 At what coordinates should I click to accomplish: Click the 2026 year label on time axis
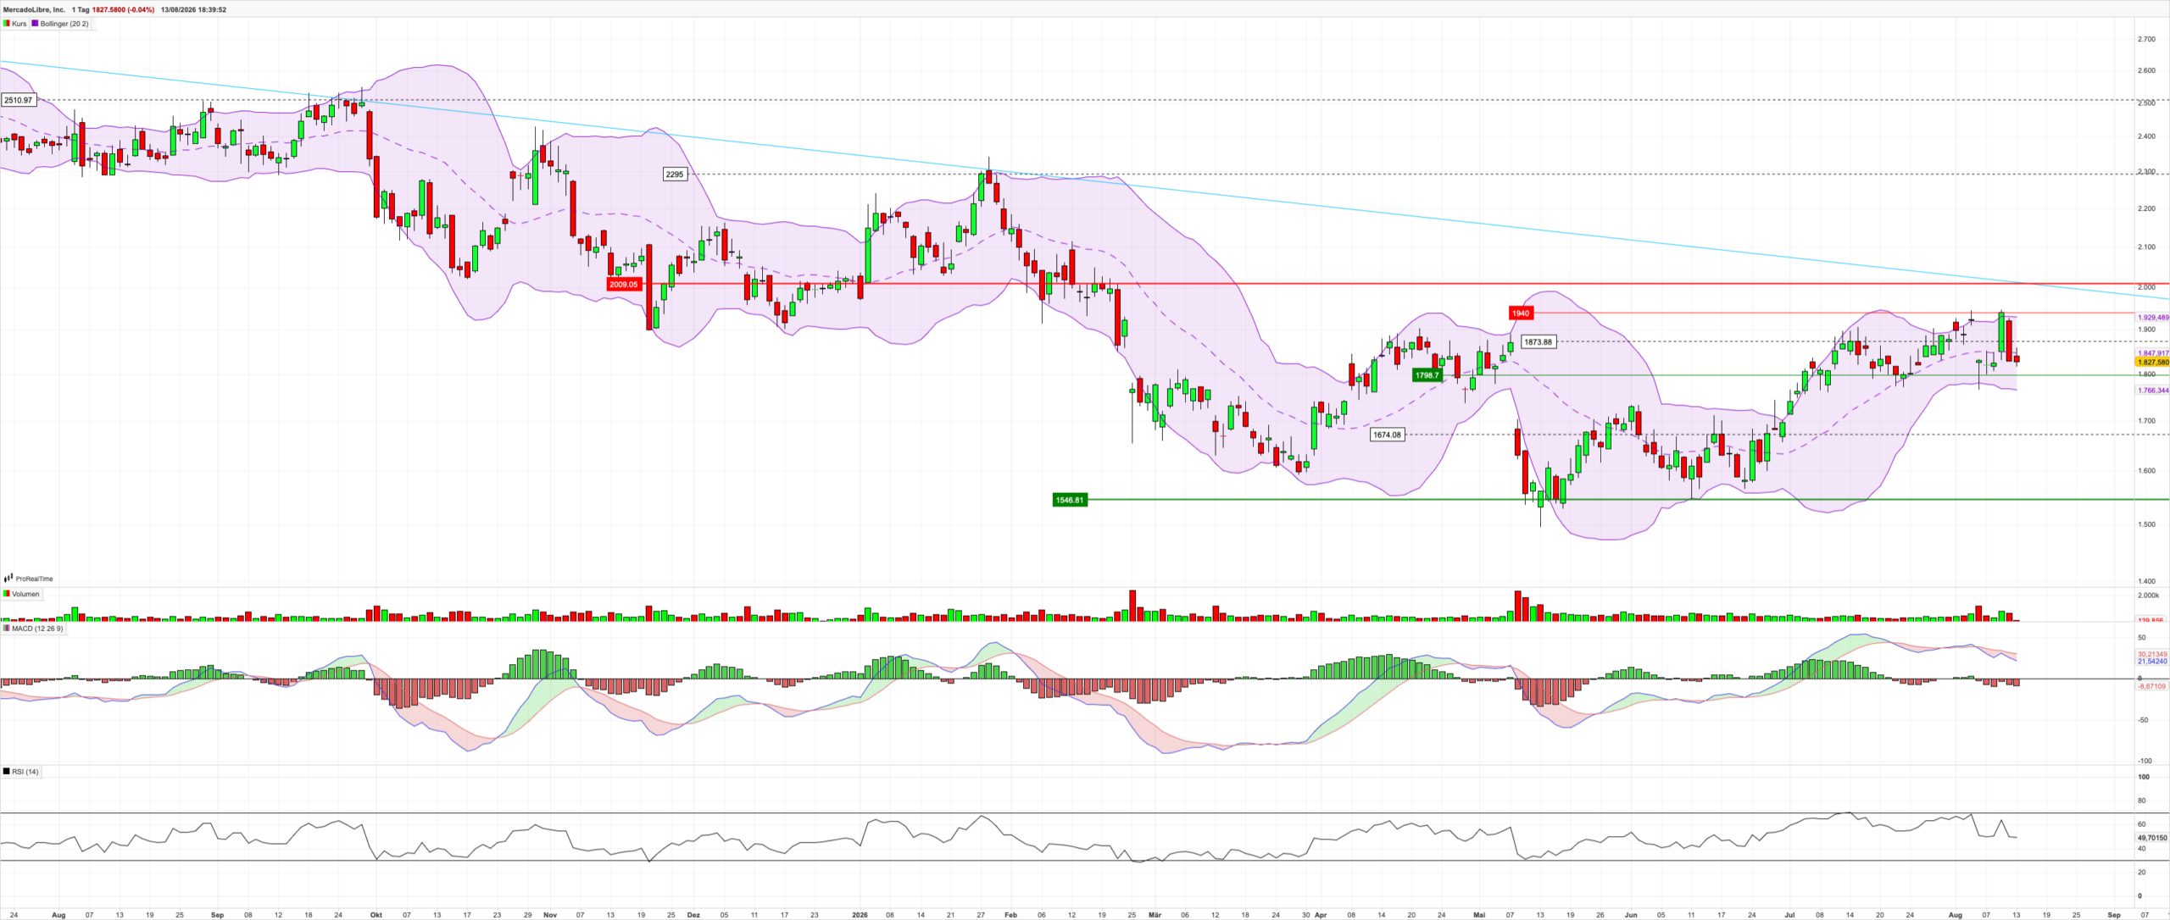[860, 915]
